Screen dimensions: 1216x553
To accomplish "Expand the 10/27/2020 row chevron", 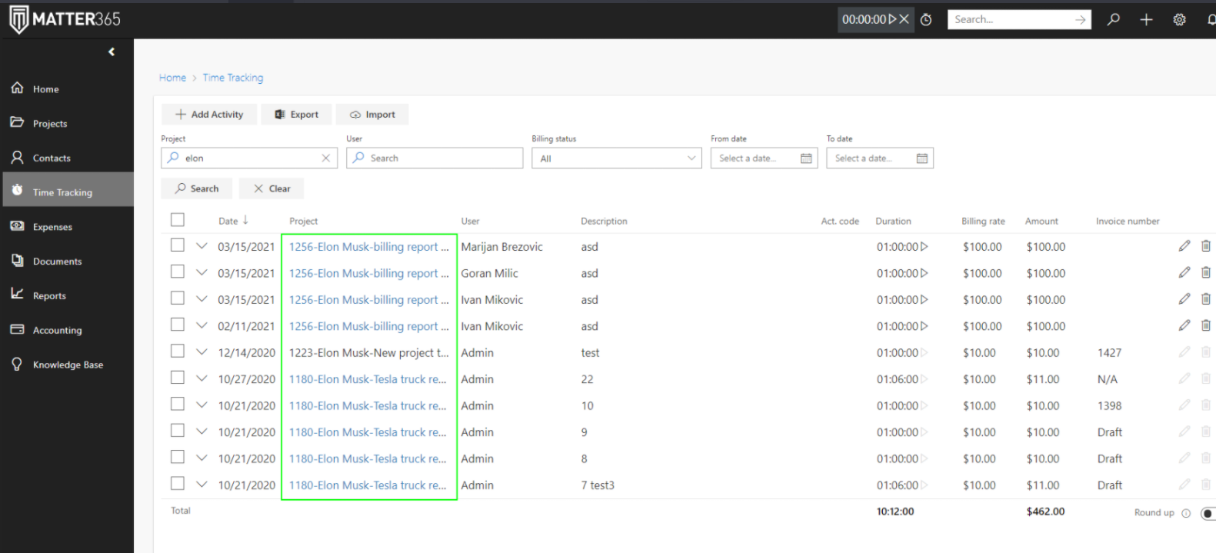I will tap(202, 378).
